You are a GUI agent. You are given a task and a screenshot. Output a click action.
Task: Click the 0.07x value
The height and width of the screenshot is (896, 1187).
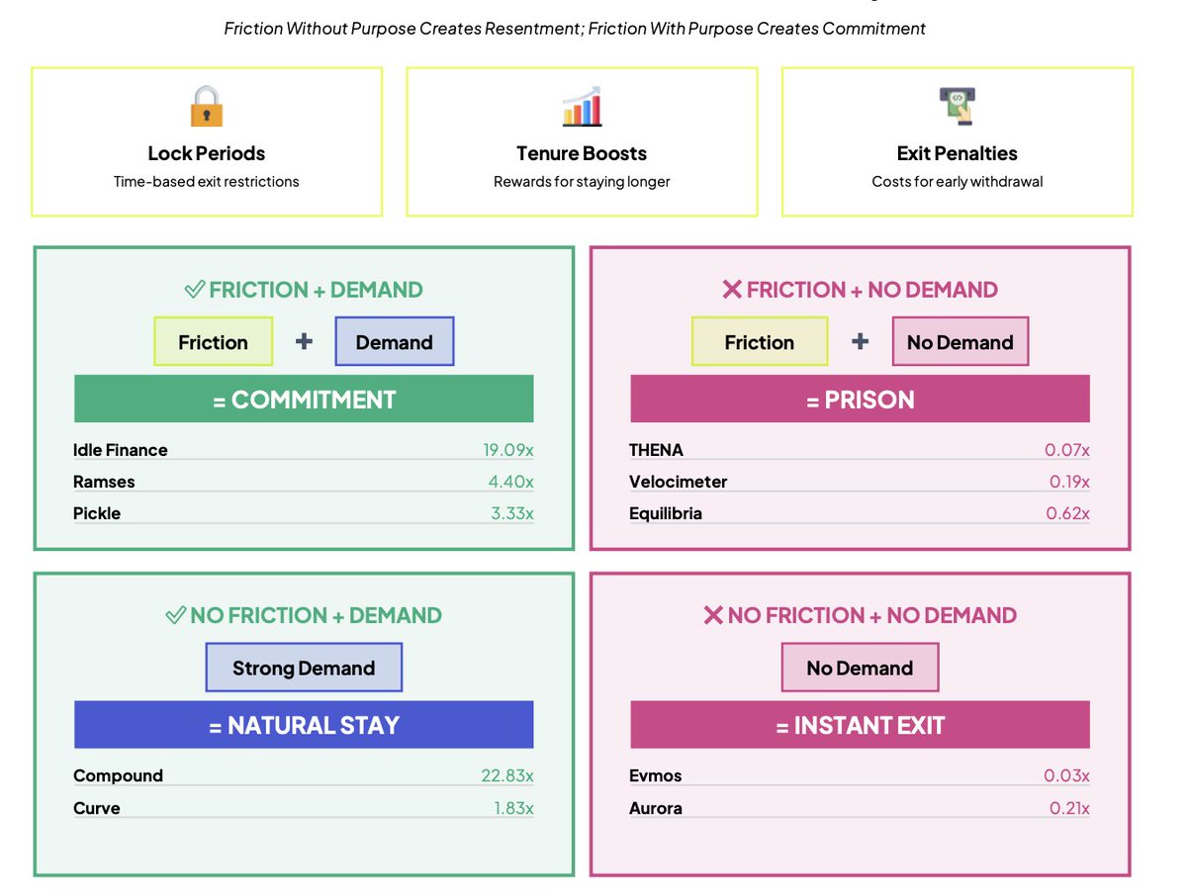coord(1067,450)
